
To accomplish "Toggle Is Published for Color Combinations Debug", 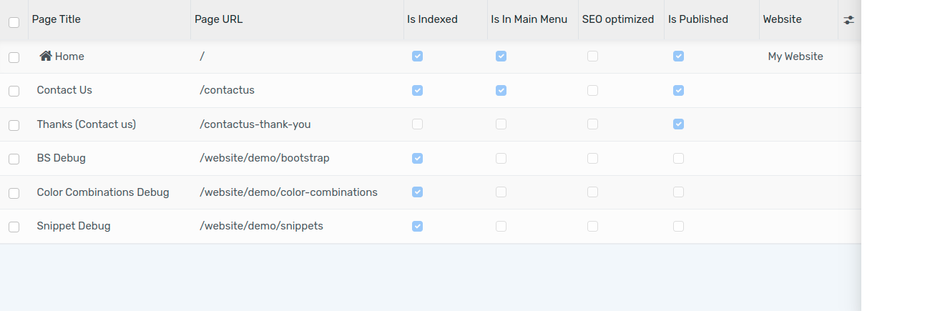I will (678, 192).
